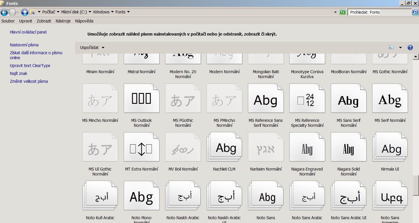The image size is (419, 223).
Task: Expand the address bar history dropdown
Action: tap(335, 12)
